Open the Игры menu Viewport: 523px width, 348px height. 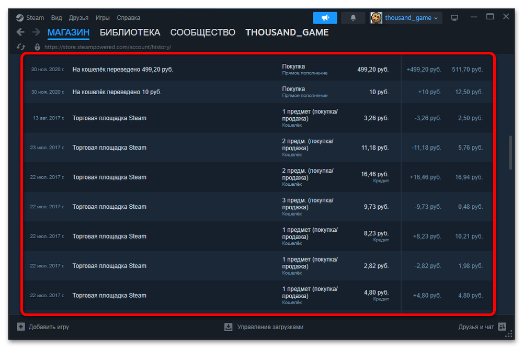103,18
